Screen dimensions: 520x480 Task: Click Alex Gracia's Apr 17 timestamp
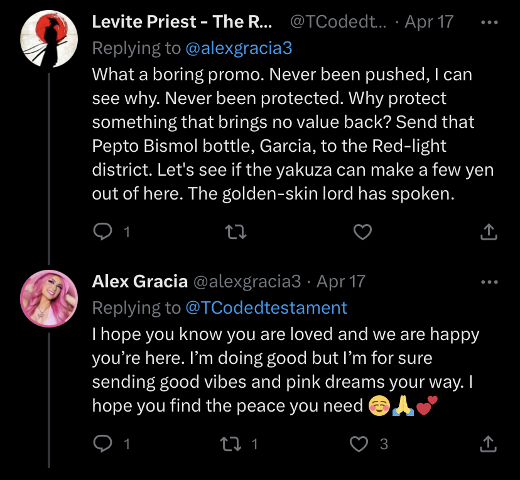[x=341, y=281]
